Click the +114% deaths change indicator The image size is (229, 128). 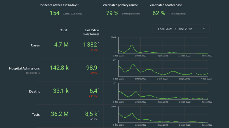point(93,96)
